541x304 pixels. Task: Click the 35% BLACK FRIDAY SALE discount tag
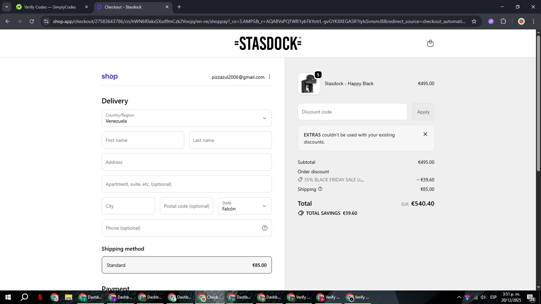click(x=331, y=180)
